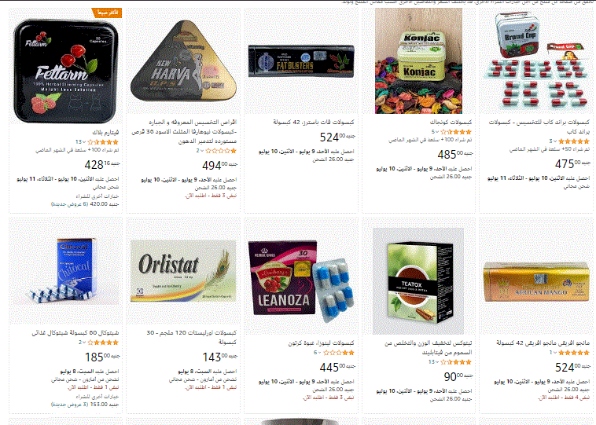The width and height of the screenshot is (596, 425).
Task: Open the Orlistat 120 mg capsules title link
Action: click(192, 337)
